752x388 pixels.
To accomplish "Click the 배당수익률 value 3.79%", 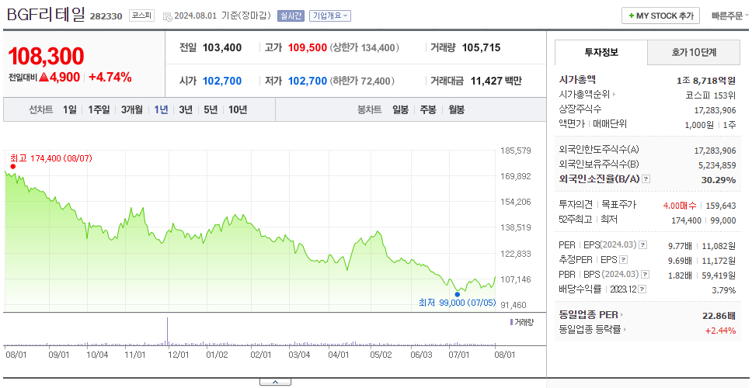I will click(724, 289).
